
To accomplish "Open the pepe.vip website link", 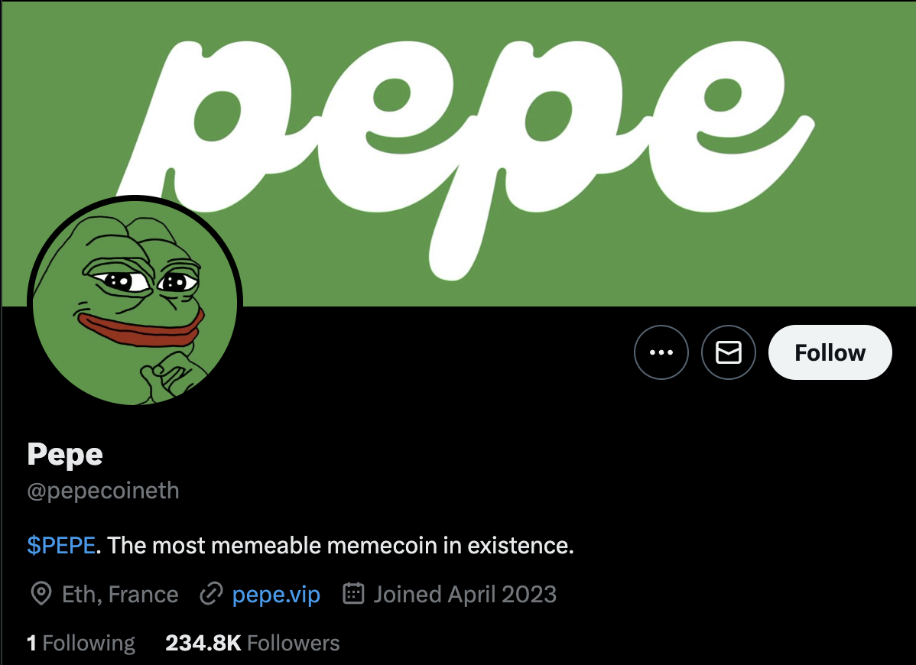I will pos(276,595).
